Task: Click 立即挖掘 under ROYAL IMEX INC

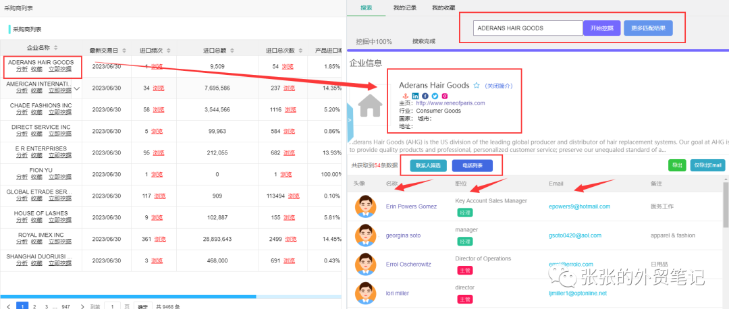Action: pyautogui.click(x=60, y=242)
